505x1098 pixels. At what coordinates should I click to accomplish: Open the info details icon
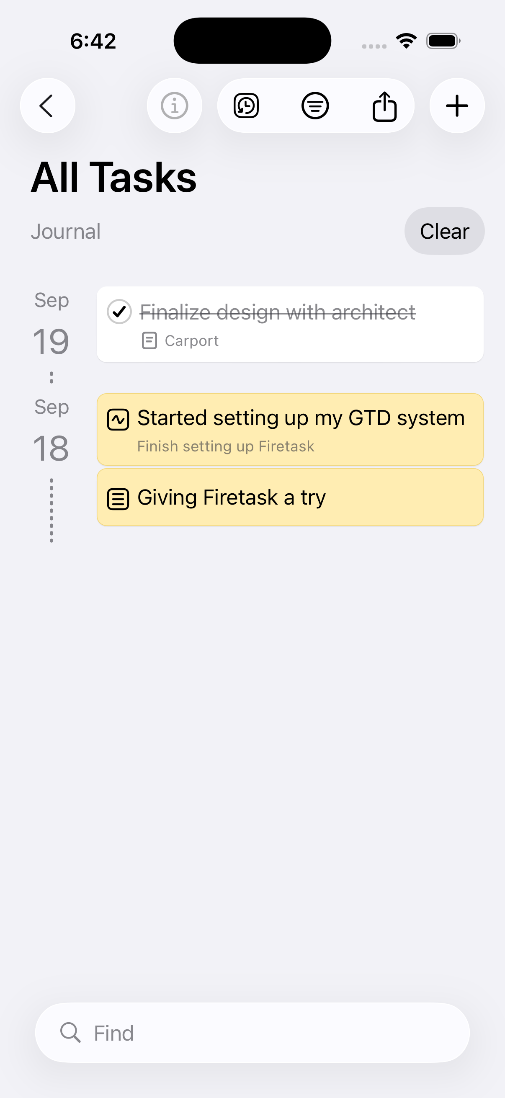tap(174, 106)
